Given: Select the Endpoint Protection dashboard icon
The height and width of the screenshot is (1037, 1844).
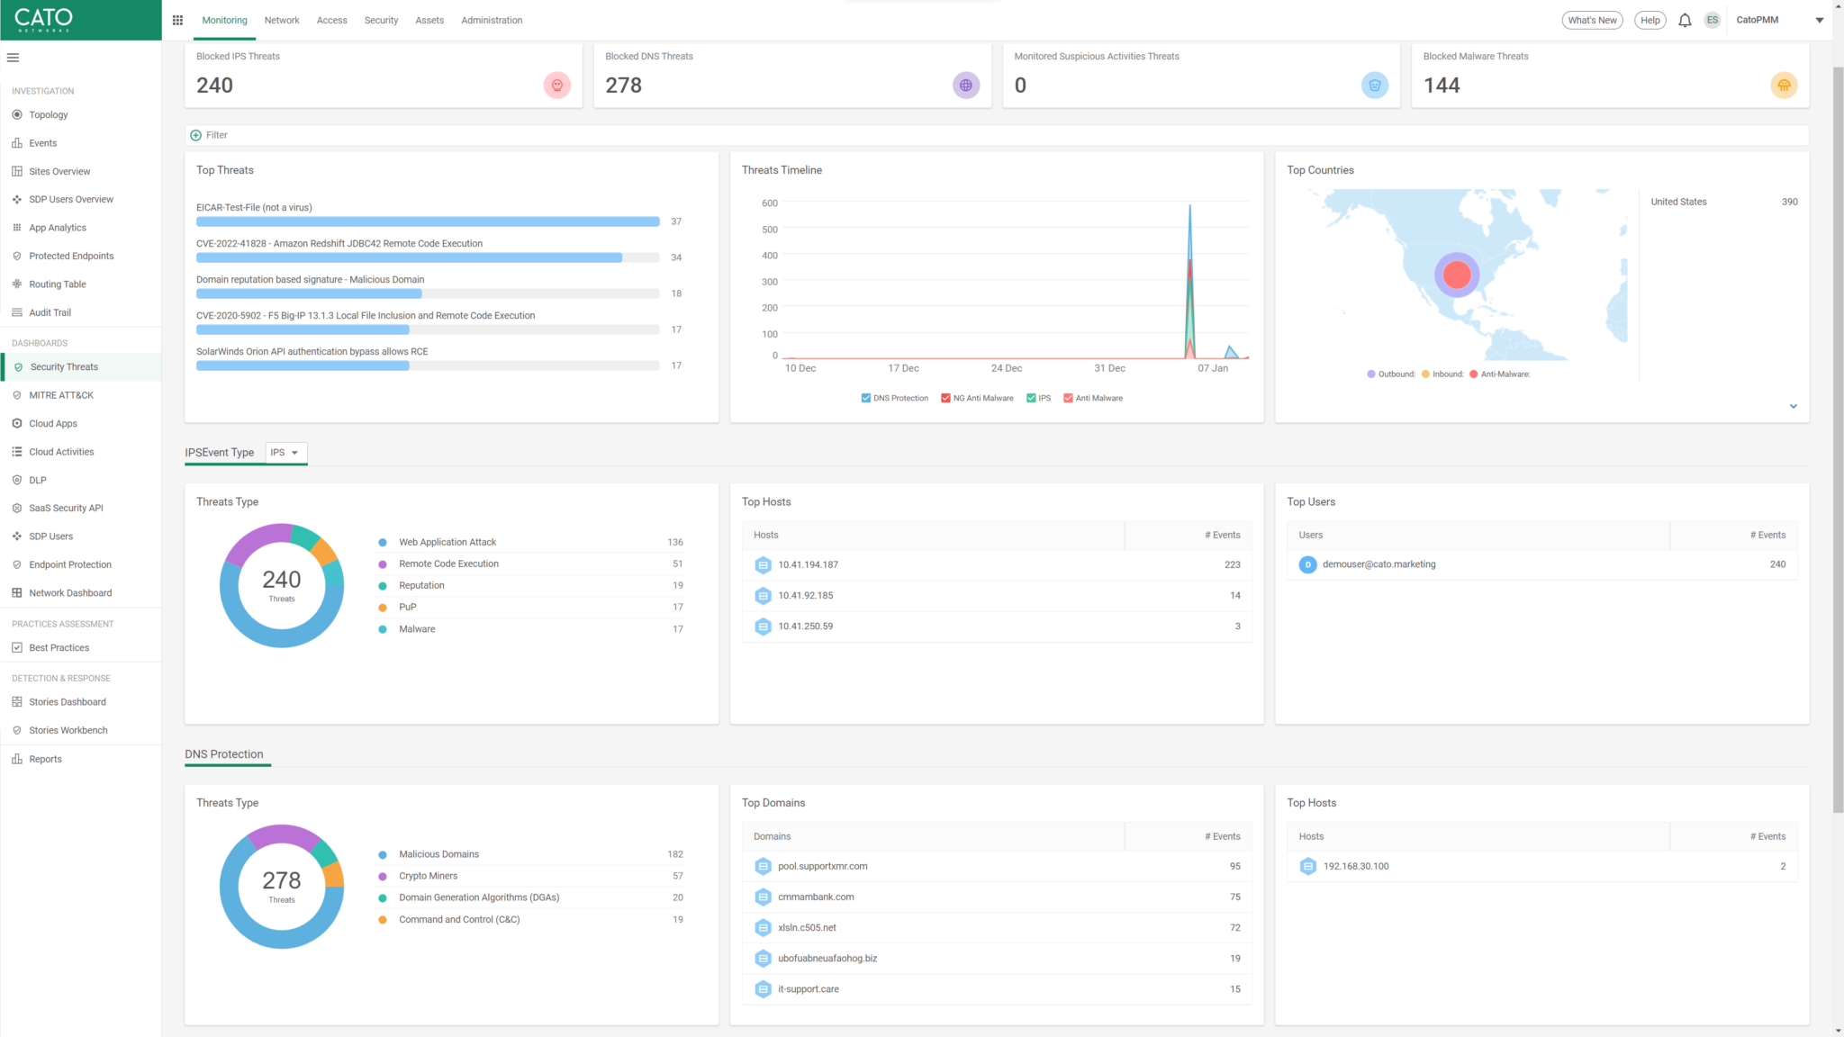Looking at the screenshot, I should pos(17,564).
